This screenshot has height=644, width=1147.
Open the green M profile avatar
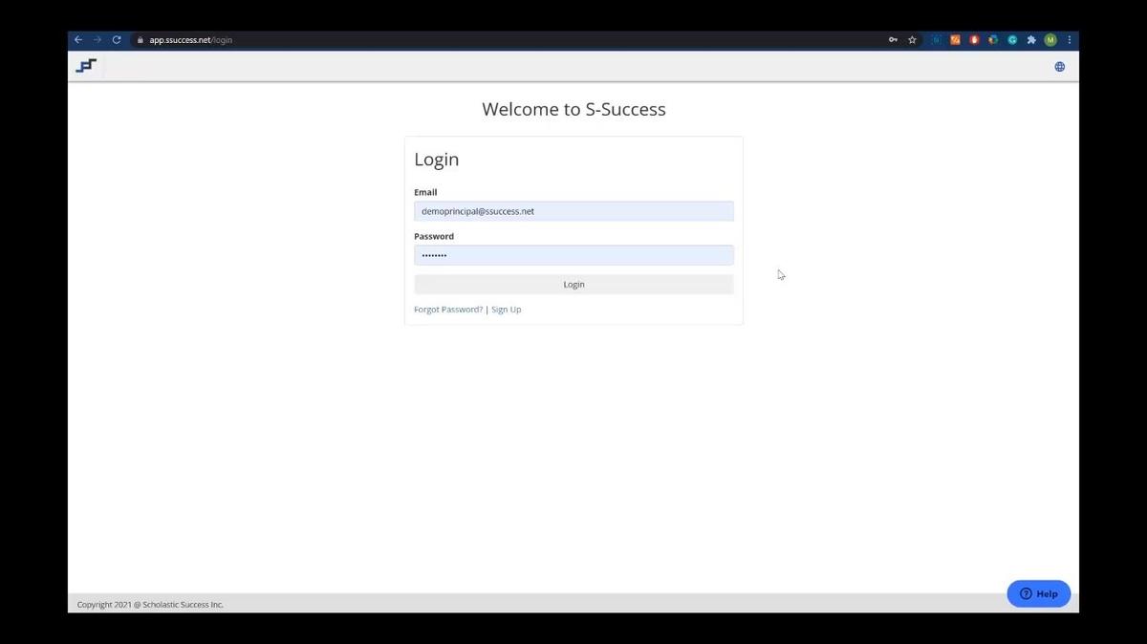coord(1050,40)
